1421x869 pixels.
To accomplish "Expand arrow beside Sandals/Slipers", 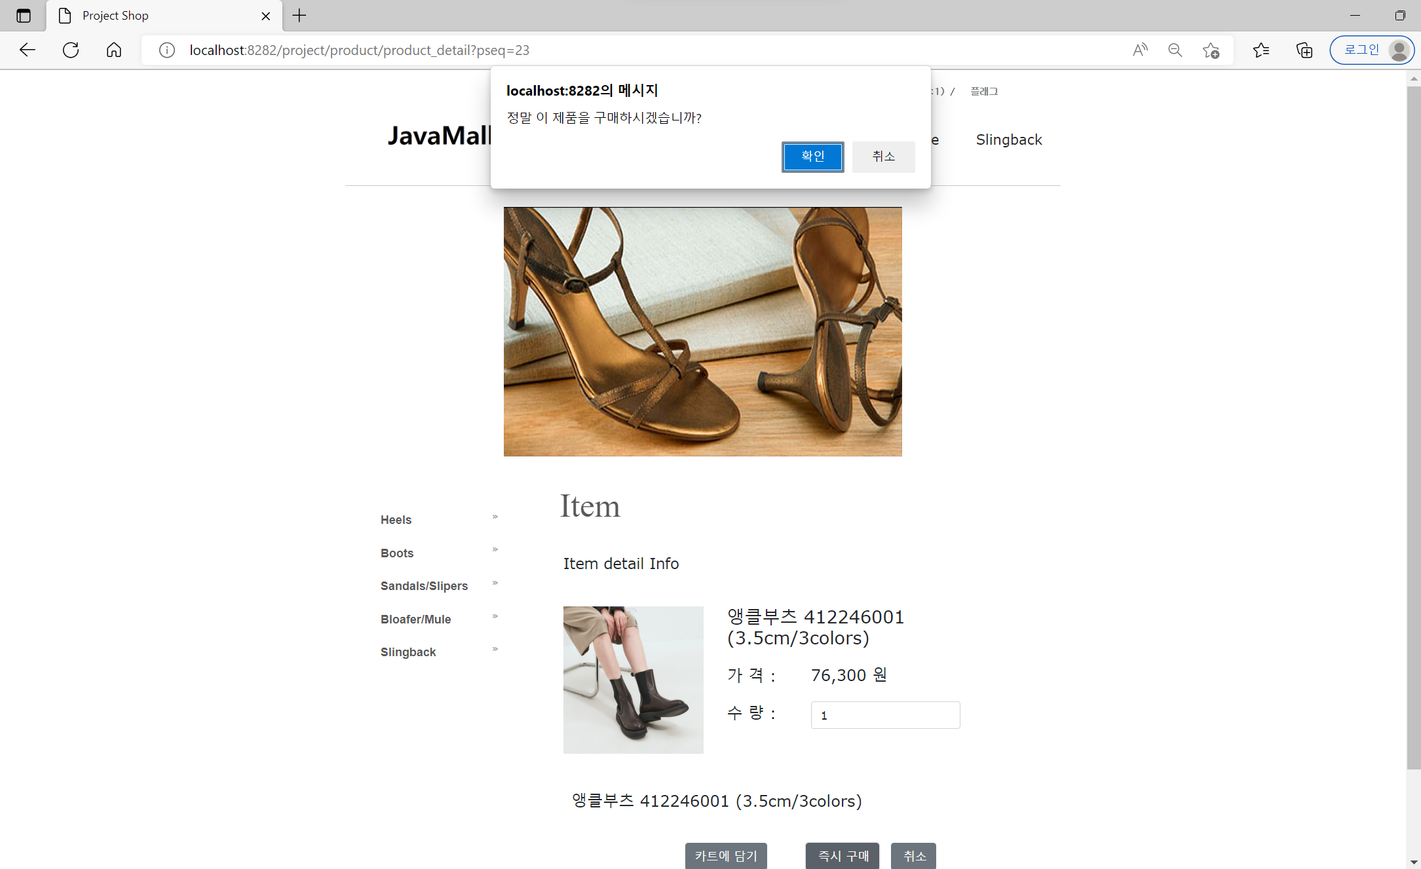I will pos(495,583).
